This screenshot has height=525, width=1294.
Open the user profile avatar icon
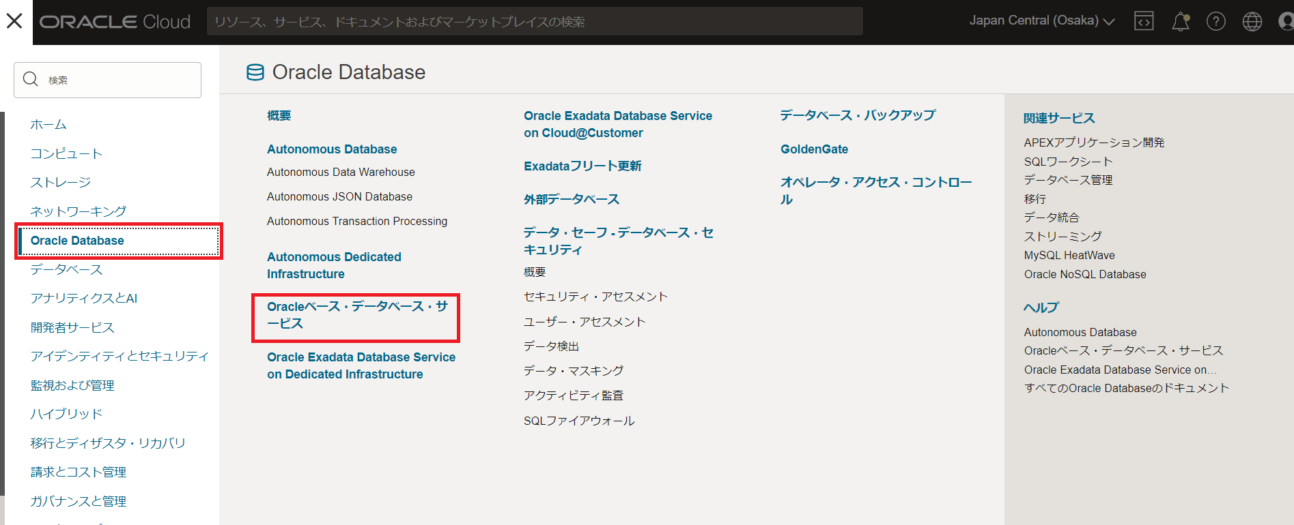(x=1285, y=22)
